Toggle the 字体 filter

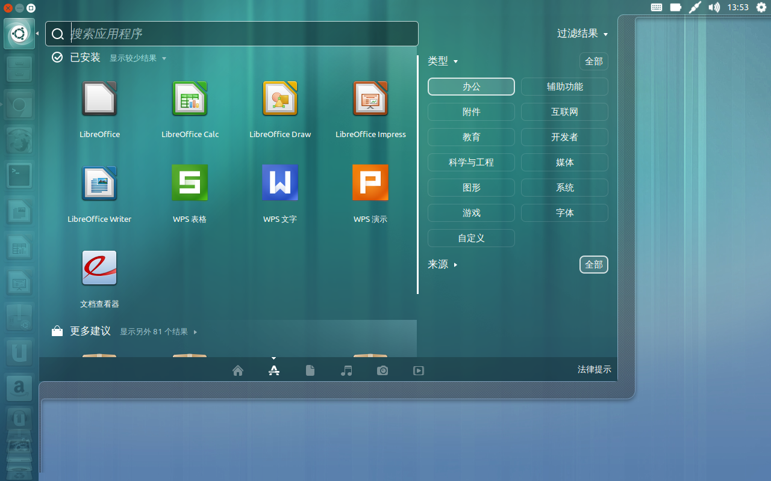tap(564, 213)
